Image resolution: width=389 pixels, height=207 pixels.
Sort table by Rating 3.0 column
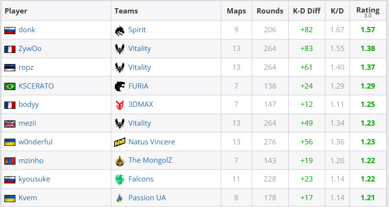(367, 11)
